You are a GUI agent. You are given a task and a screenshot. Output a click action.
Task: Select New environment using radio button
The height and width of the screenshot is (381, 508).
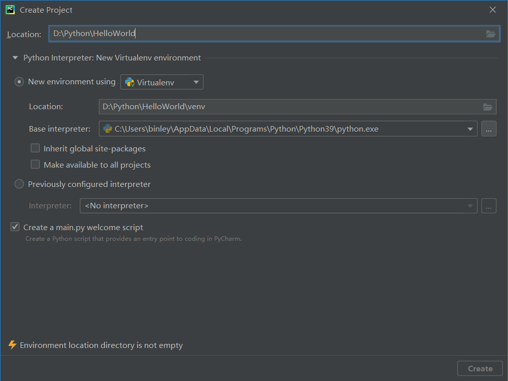(x=19, y=82)
